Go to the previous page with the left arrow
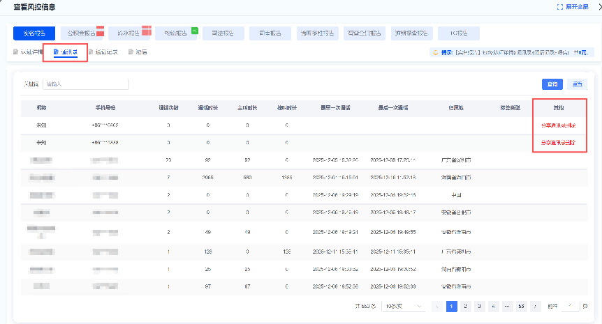 click(x=437, y=306)
